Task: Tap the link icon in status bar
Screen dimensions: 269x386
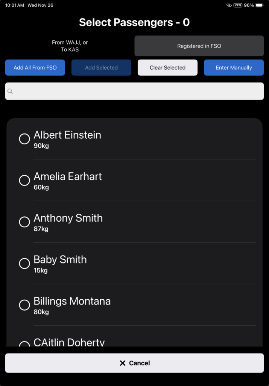Action: [229, 5]
